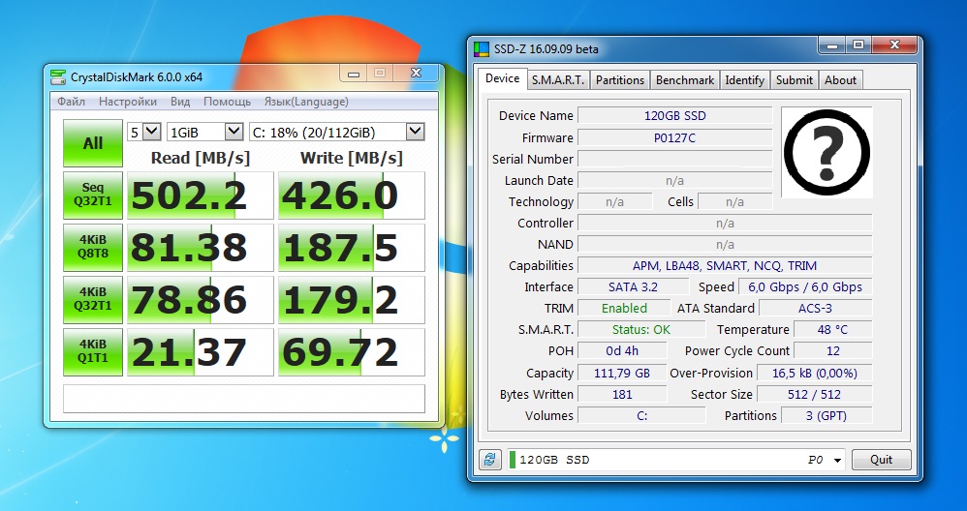The image size is (967, 511).
Task: Click the Seq read result 502.2
Action: click(x=200, y=195)
